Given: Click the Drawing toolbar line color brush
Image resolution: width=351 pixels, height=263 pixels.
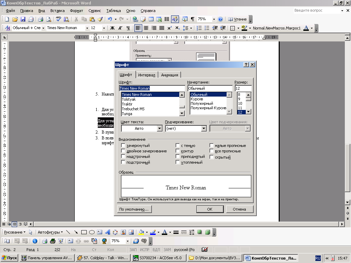Looking at the screenshot, I should pos(153,233).
